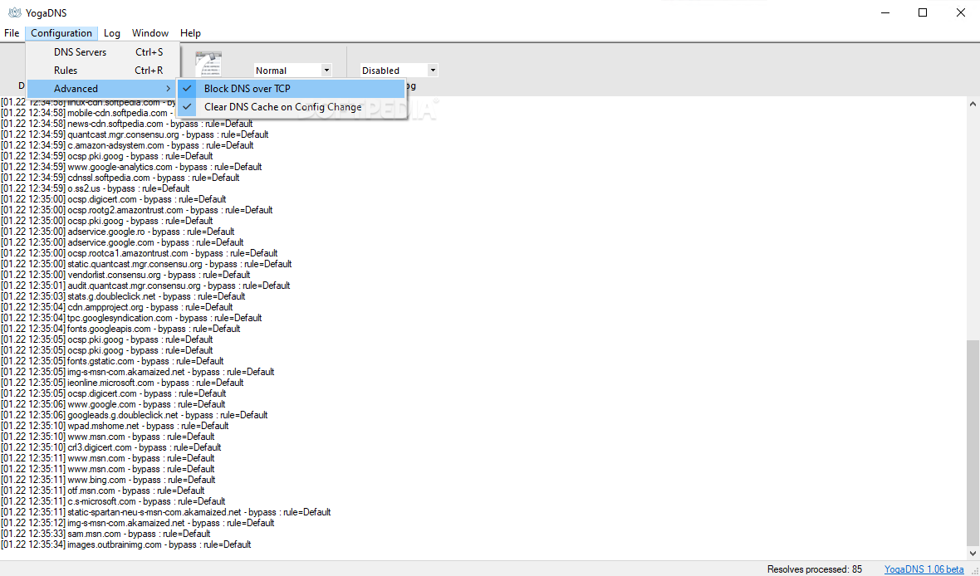980x576 pixels.
Task: Maximize the YogaDNS window
Action: pyautogui.click(x=923, y=12)
